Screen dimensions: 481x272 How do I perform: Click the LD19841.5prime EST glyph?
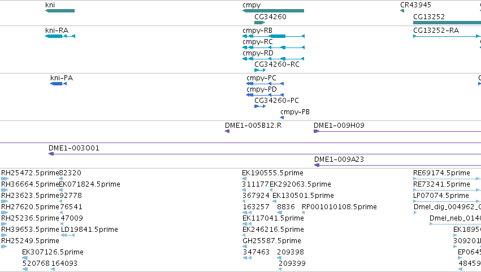68,235
